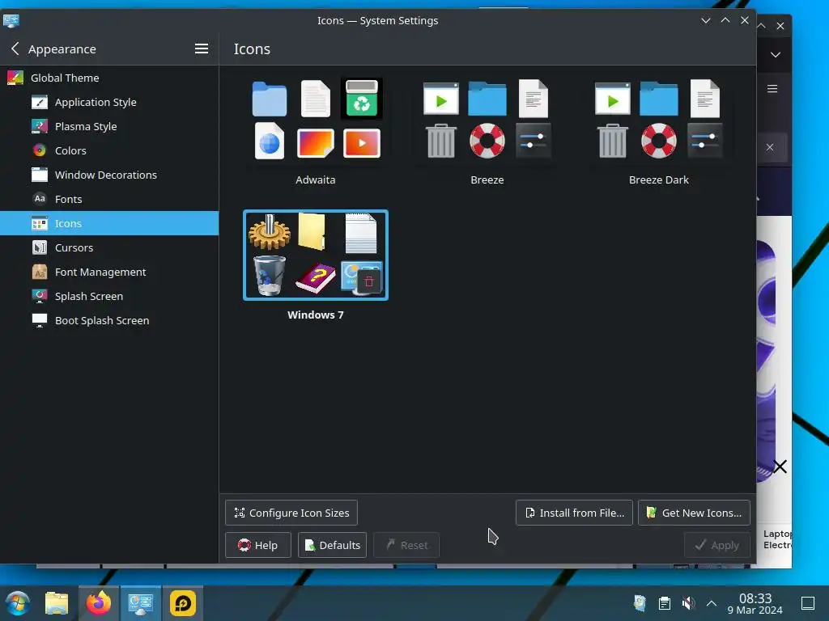Click the Reset button
The height and width of the screenshot is (621, 829).
pyautogui.click(x=406, y=545)
